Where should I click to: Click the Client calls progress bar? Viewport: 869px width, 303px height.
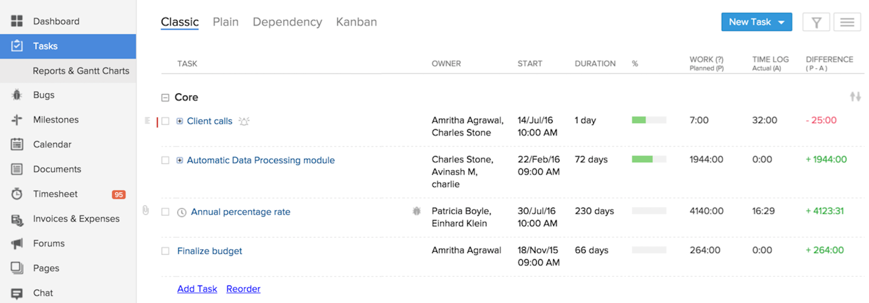click(649, 120)
